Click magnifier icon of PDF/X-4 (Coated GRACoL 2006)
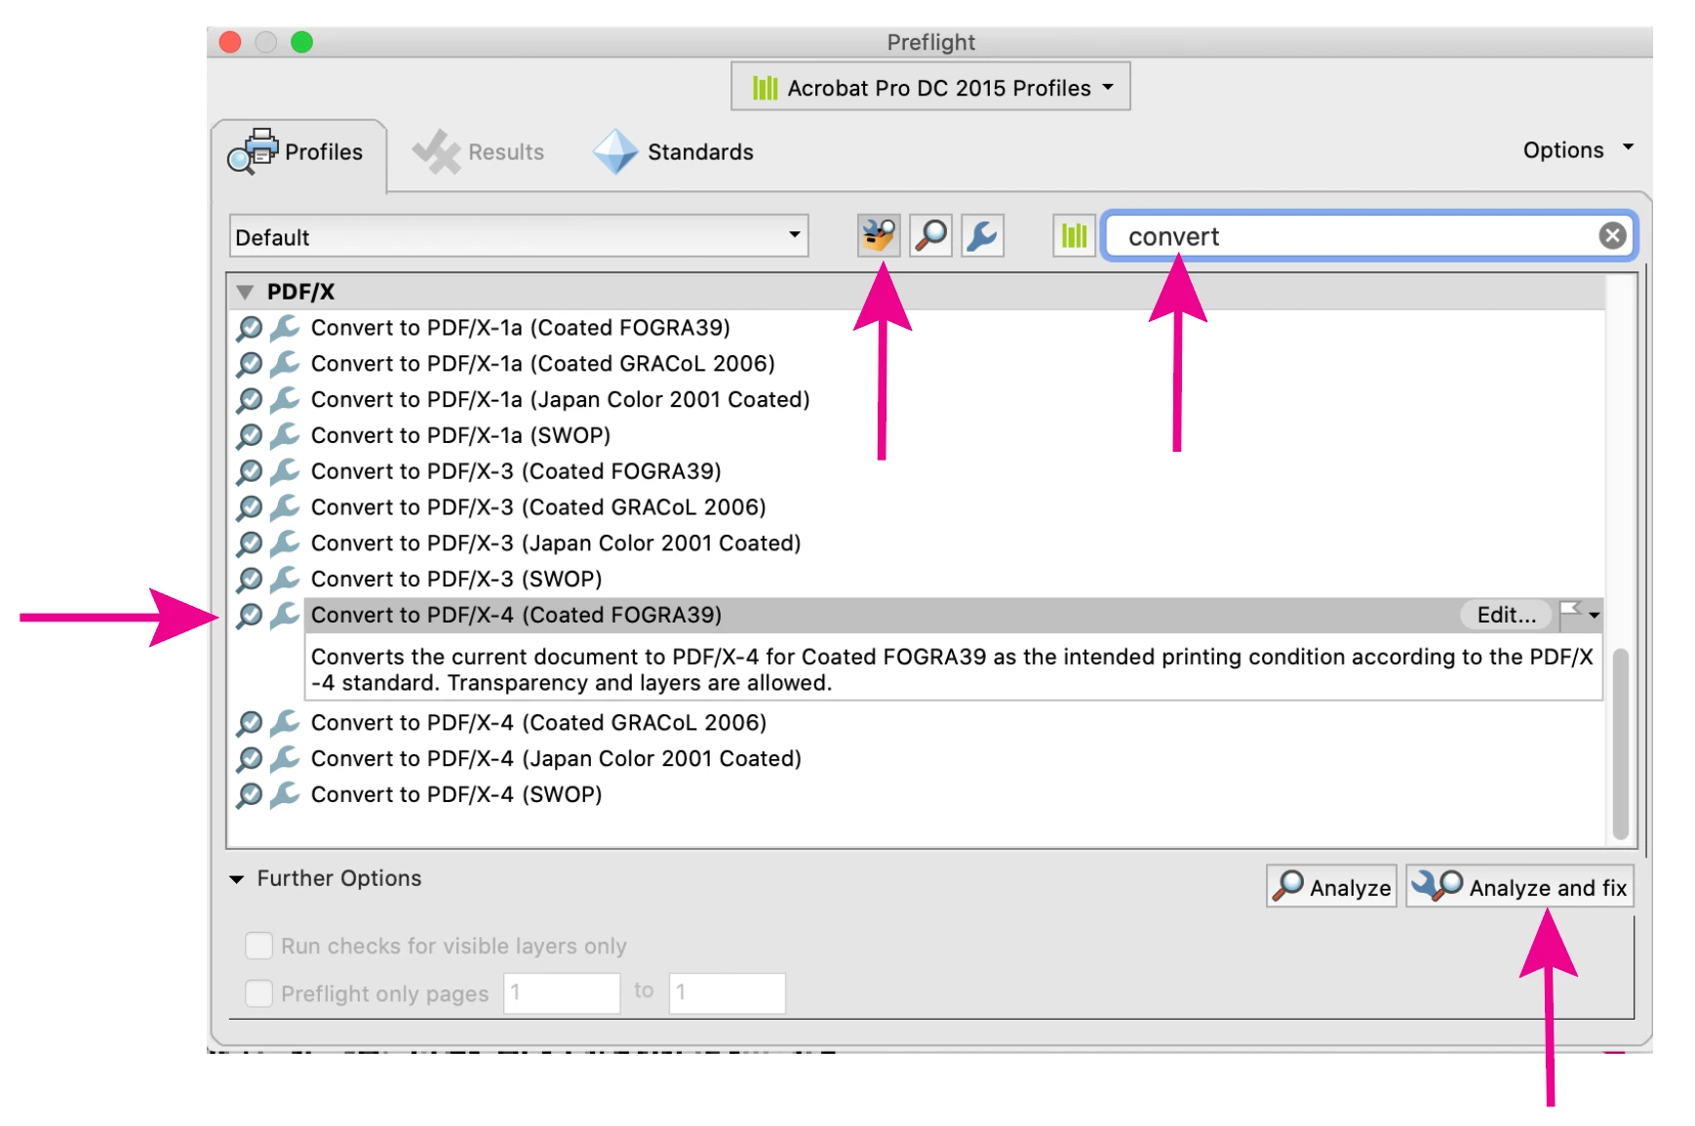Image resolution: width=1695 pixels, height=1126 pixels. point(250,724)
